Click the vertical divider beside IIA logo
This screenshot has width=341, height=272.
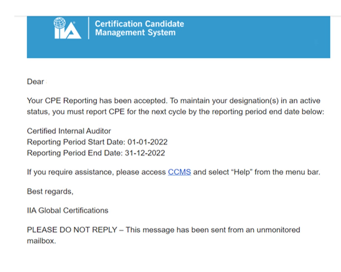(x=89, y=28)
